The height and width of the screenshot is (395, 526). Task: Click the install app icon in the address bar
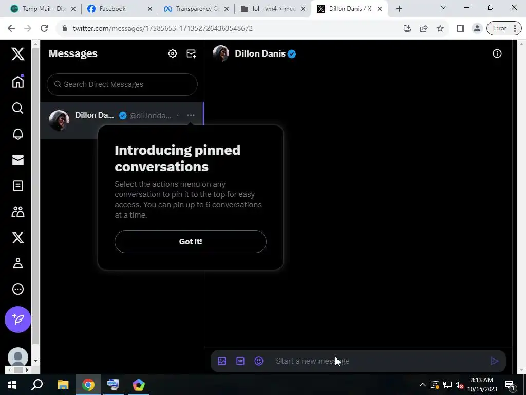tap(407, 29)
